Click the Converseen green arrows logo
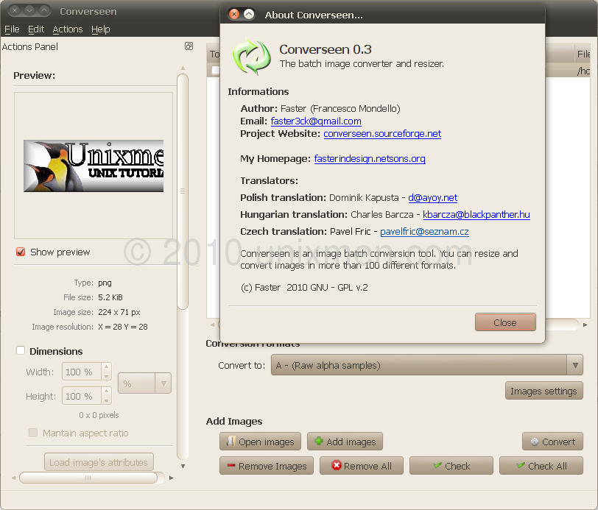 click(252, 57)
